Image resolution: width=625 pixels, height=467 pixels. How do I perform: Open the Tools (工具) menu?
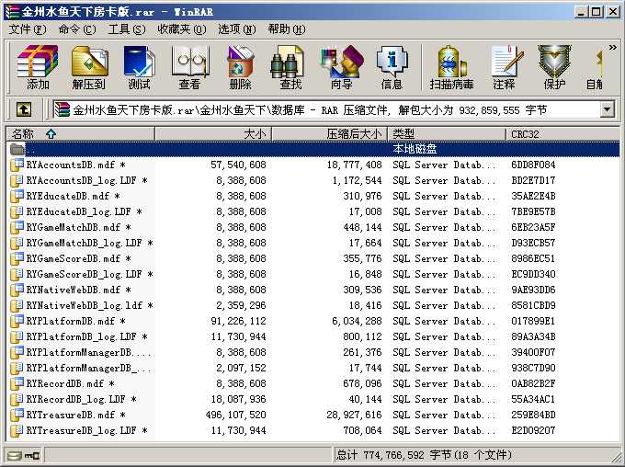pos(127,29)
